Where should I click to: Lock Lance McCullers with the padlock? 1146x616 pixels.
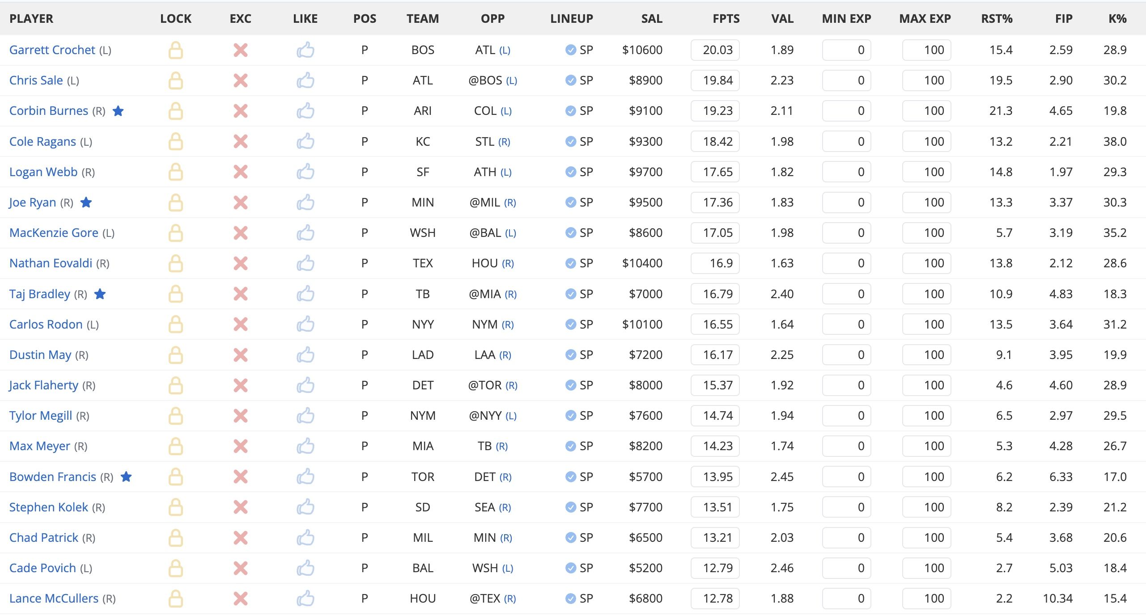pyautogui.click(x=176, y=599)
